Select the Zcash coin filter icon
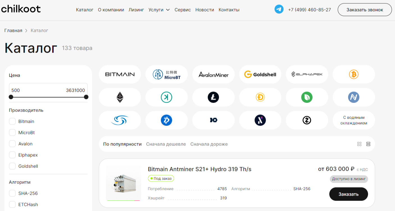 [307, 120]
